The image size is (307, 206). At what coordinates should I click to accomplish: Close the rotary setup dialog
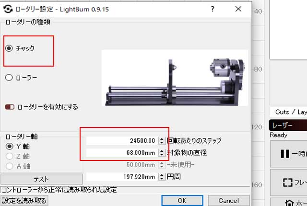[238, 9]
